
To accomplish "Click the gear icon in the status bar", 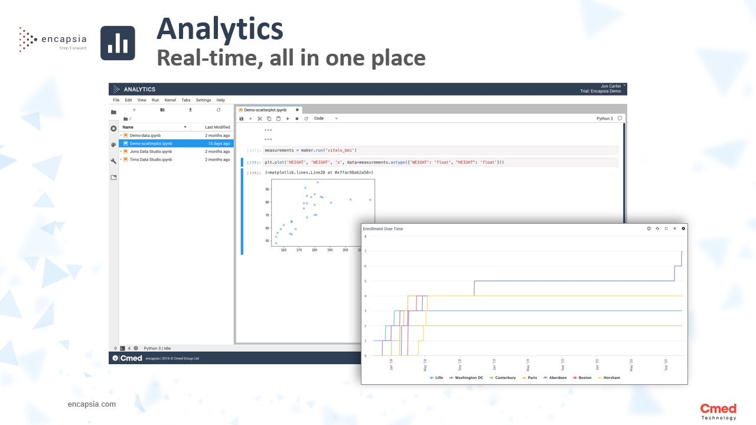I will [136, 348].
